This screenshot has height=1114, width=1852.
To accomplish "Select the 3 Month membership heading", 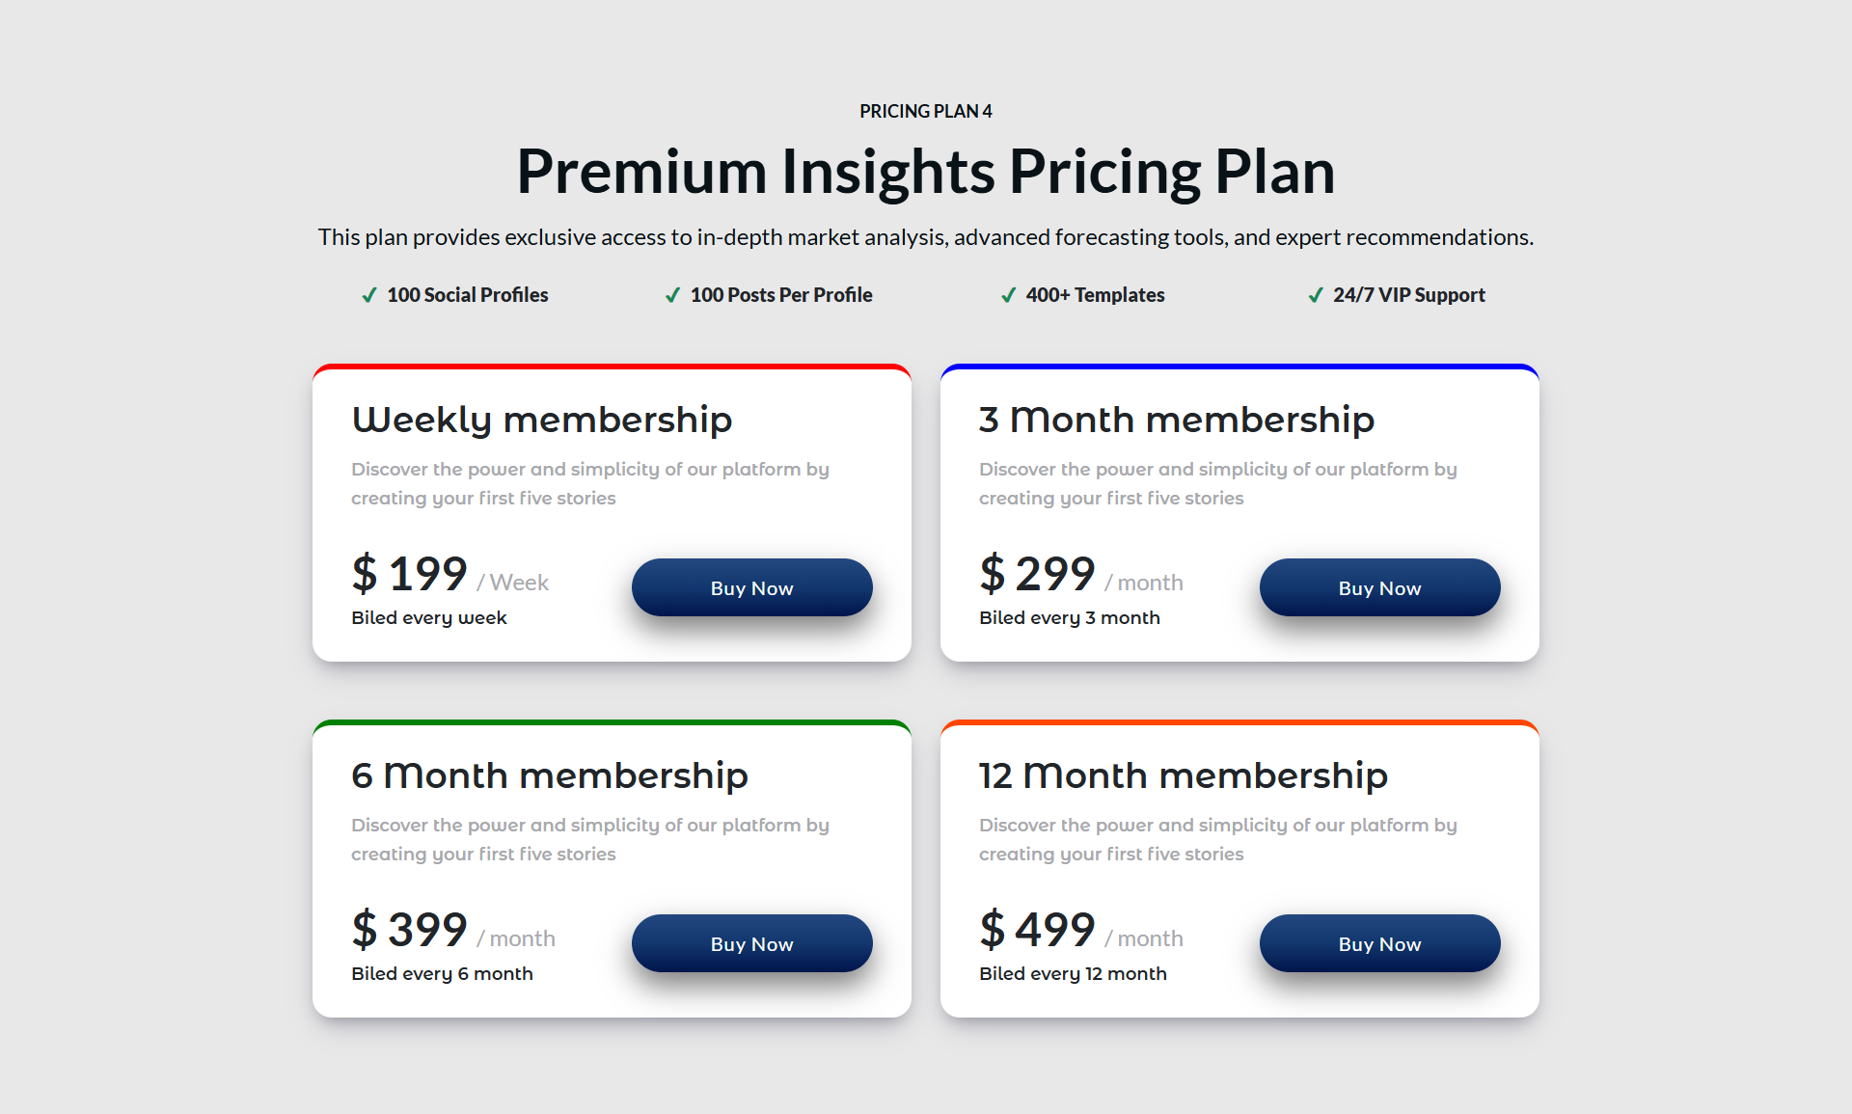I will pos(1177,421).
